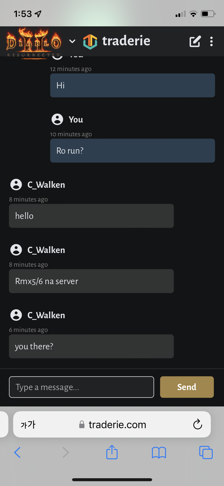The image size is (224, 486).
Task: Expand the game selector dropdown chevron
Action: tap(72, 42)
